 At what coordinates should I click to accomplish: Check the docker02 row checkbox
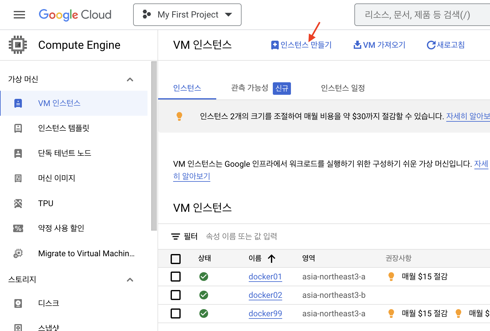coord(176,295)
